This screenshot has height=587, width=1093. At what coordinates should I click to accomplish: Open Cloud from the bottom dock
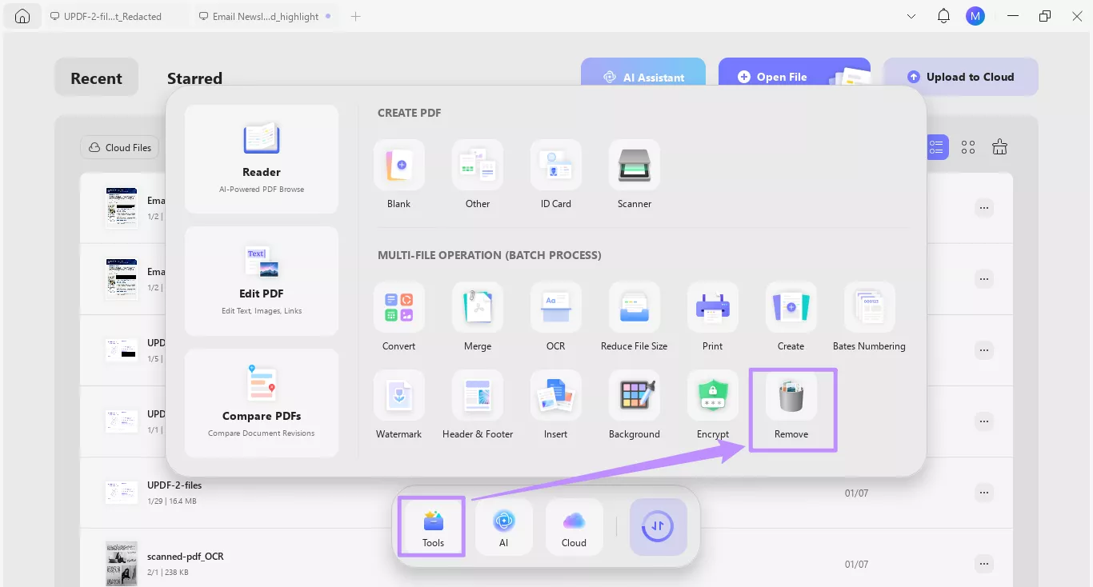pyautogui.click(x=575, y=527)
